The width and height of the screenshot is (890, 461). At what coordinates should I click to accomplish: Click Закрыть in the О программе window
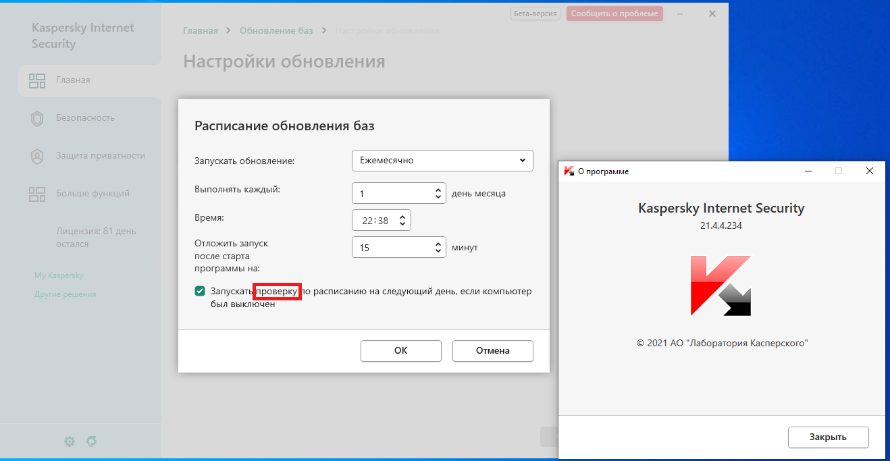tap(829, 437)
